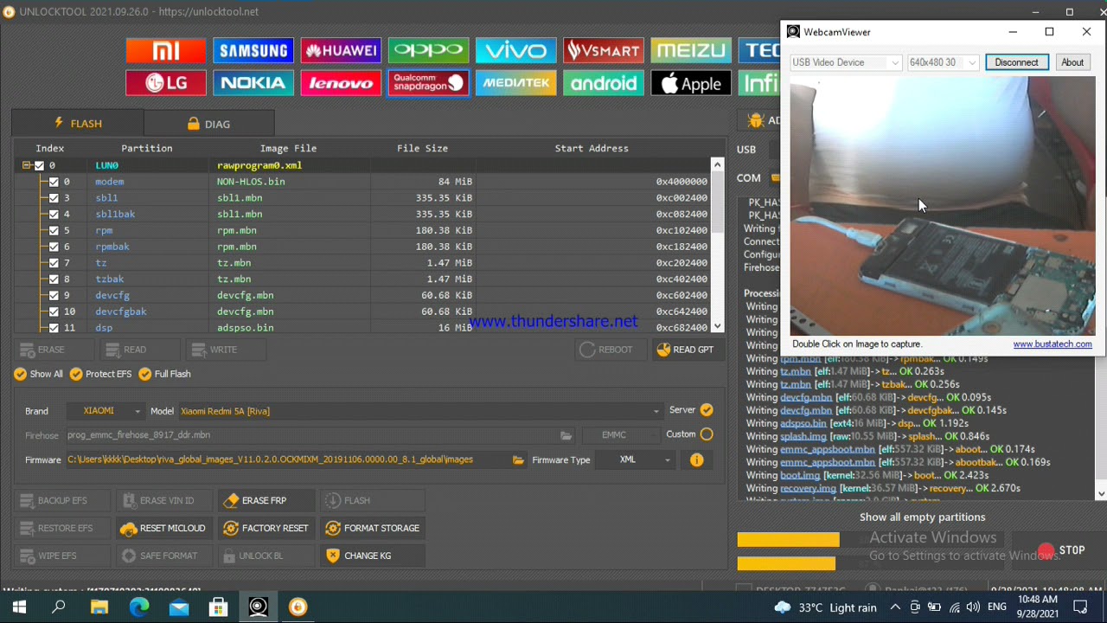The height and width of the screenshot is (623, 1107).
Task: Choose the LG brand logo
Action: click(166, 83)
